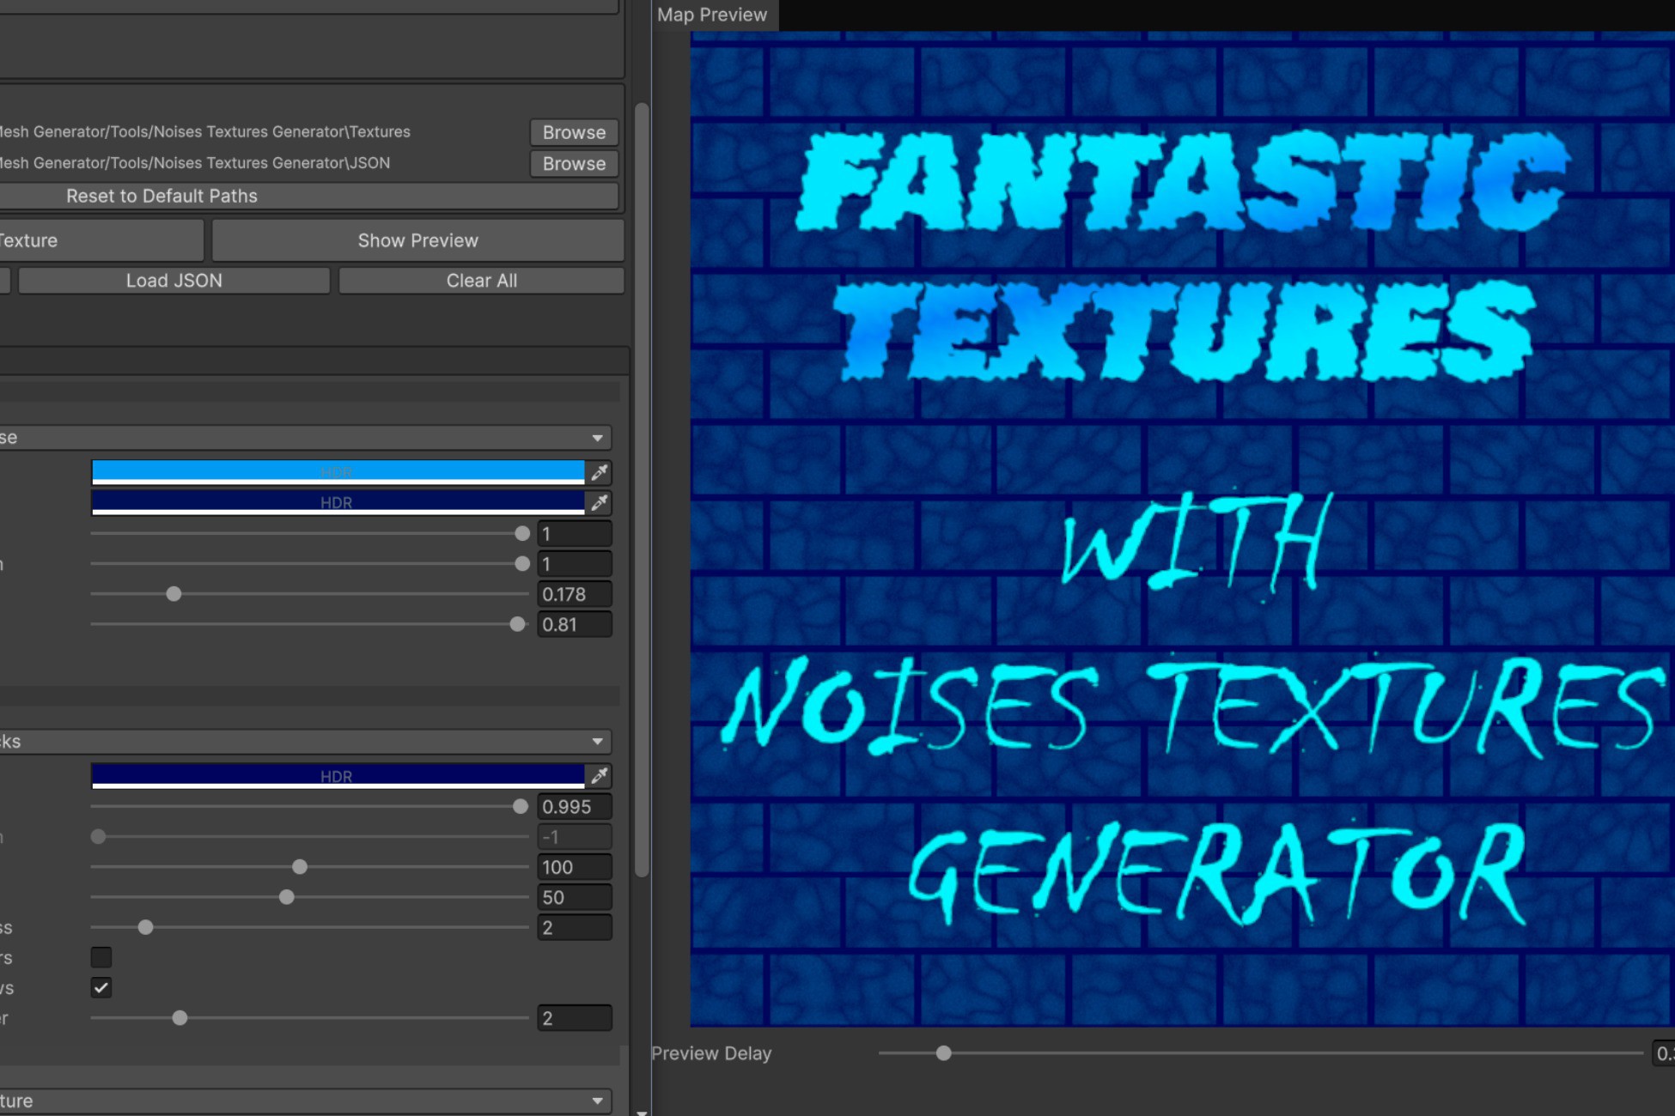Switch to the Map Preview tab
The width and height of the screenshot is (1675, 1116).
click(x=713, y=15)
